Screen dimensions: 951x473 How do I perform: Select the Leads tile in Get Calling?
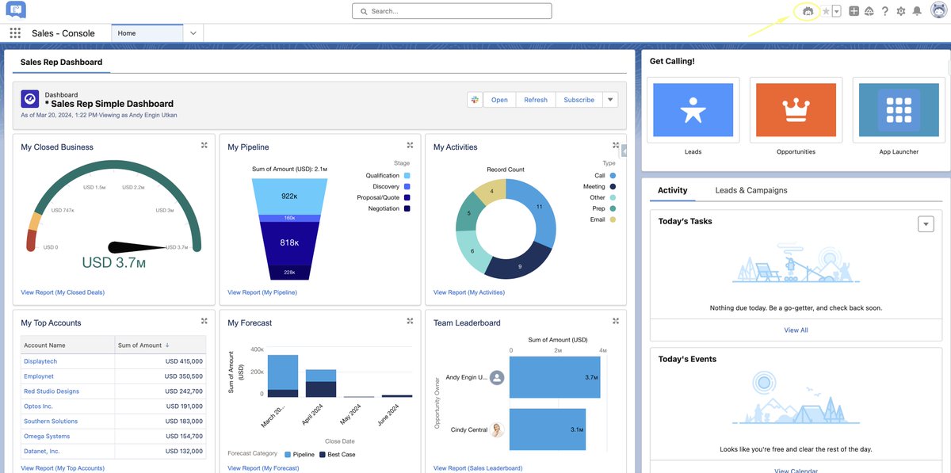(x=693, y=109)
